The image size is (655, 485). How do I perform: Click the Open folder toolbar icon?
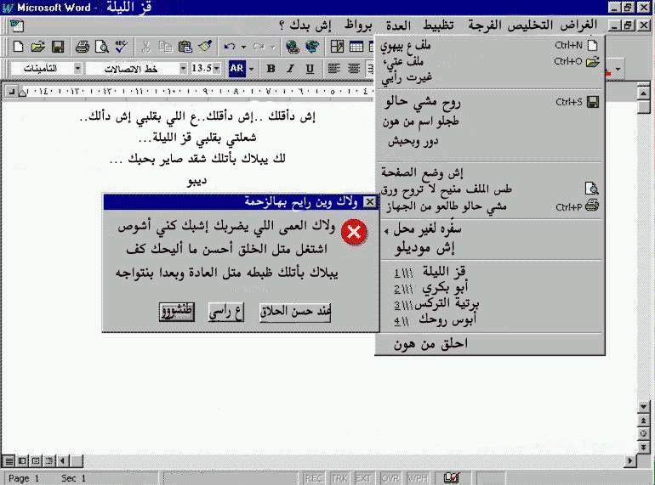[x=38, y=46]
